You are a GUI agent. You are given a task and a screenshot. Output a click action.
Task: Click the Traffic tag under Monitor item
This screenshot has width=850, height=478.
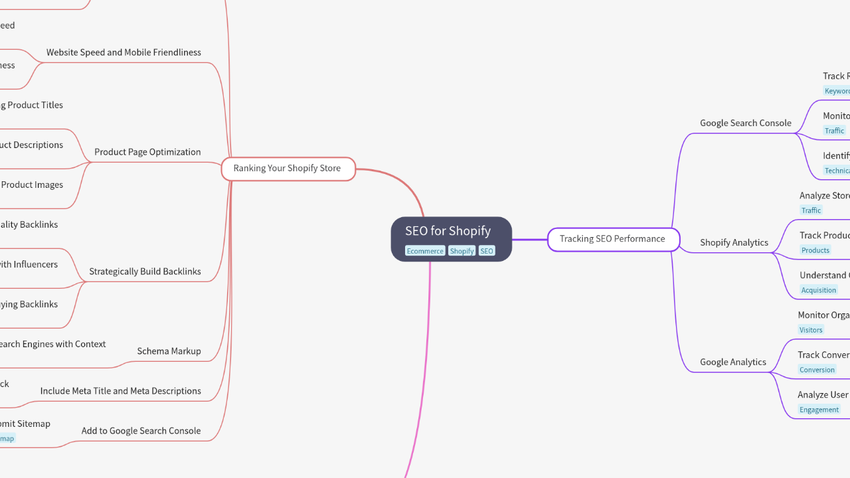834,131
